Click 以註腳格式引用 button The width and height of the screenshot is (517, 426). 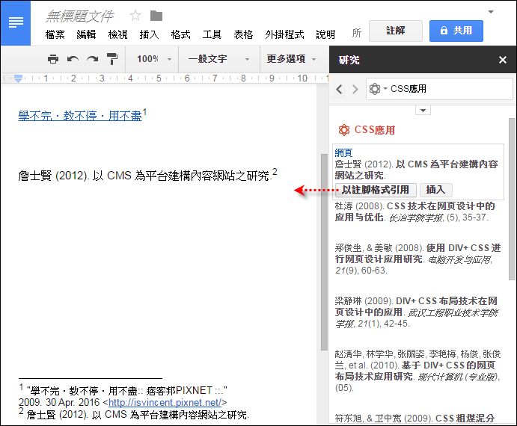click(376, 190)
